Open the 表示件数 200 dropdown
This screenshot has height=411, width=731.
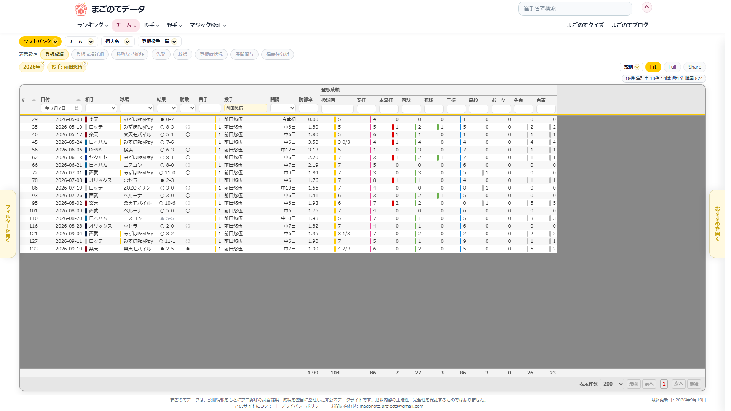[x=612, y=384]
